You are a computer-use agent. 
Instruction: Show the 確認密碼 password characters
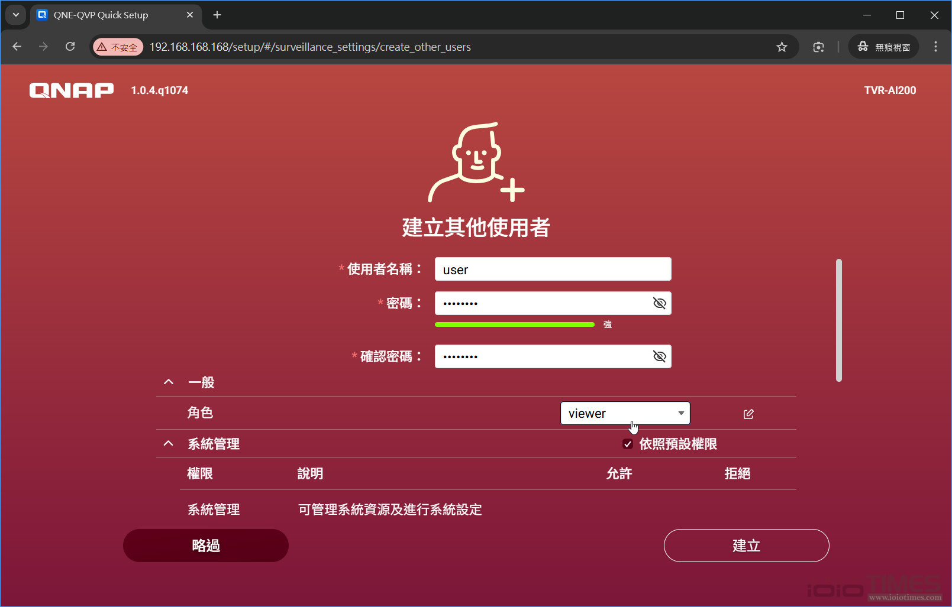coord(659,356)
